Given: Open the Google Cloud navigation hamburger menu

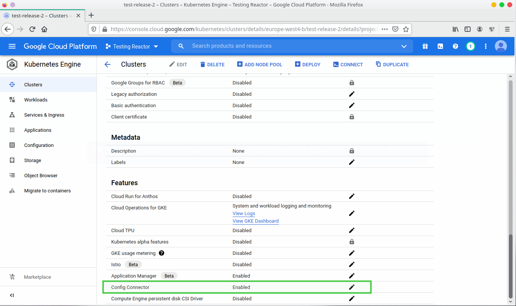Looking at the screenshot, I should pyautogui.click(x=12, y=46).
